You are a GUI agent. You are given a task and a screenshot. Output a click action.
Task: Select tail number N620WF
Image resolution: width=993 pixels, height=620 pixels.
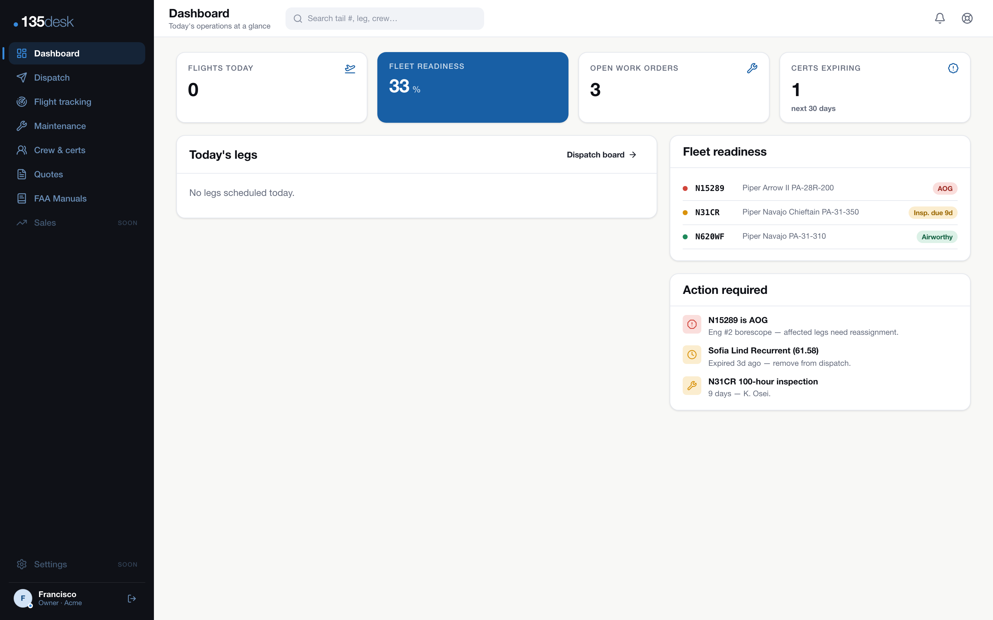click(x=709, y=237)
